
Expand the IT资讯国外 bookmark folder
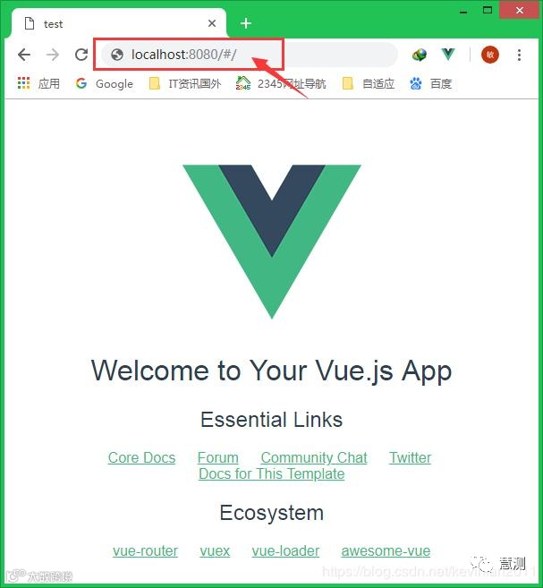pyautogui.click(x=185, y=83)
